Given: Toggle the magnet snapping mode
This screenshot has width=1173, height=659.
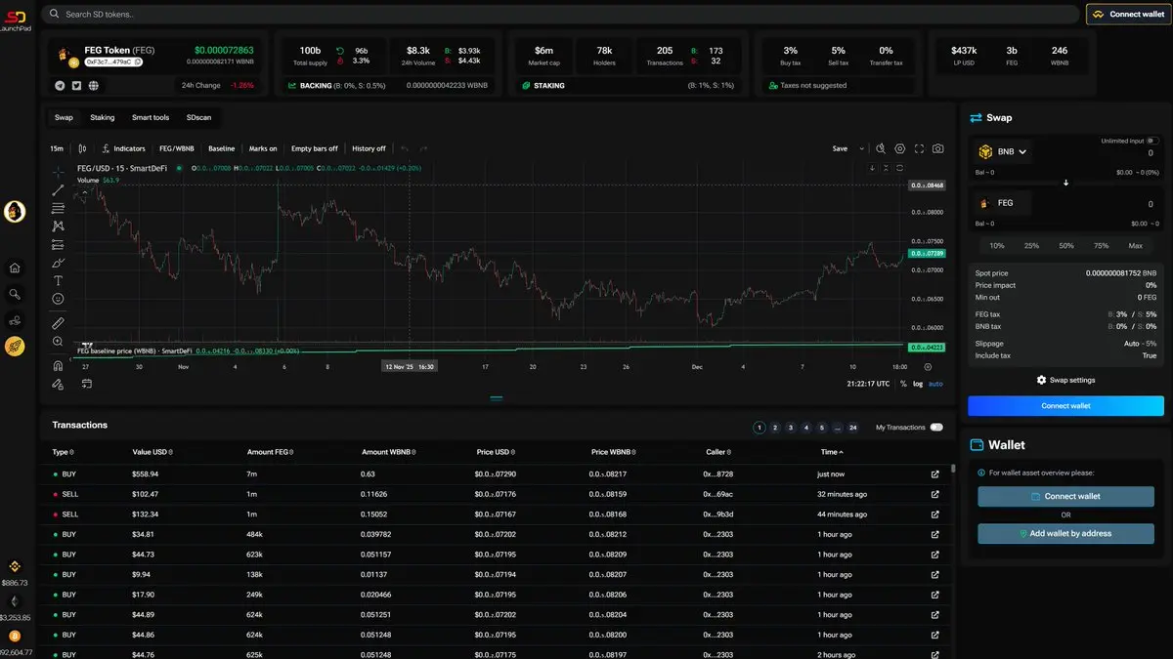Looking at the screenshot, I should [58, 365].
